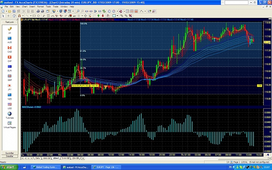The height and width of the screenshot is (170, 272).
Task: Click the FastLook panel header button
Action: click(10, 22)
